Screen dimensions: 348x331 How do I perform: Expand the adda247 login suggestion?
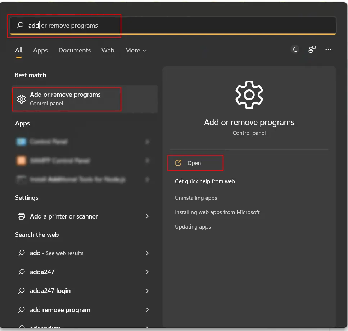(x=147, y=291)
